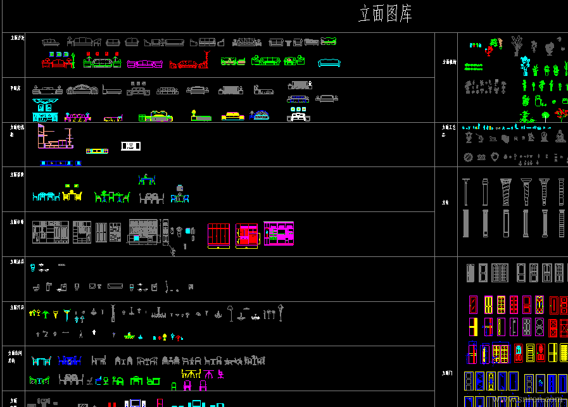The width and height of the screenshot is (568, 407).
Task: Click the green dining table set
Action: coord(112,197)
